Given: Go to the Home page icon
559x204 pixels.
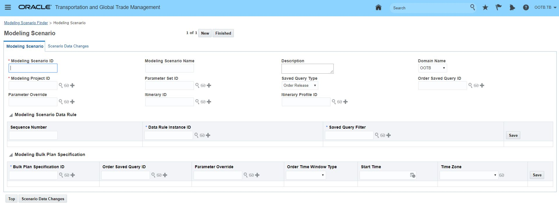Looking at the screenshot, I should [x=378, y=8].
